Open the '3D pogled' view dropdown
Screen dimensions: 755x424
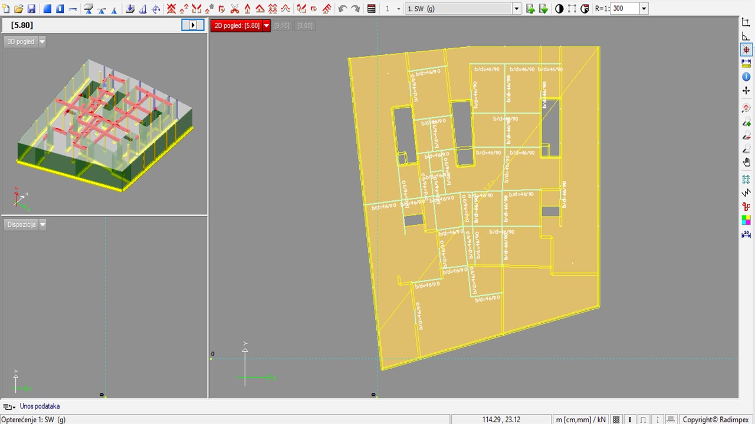[x=42, y=42]
